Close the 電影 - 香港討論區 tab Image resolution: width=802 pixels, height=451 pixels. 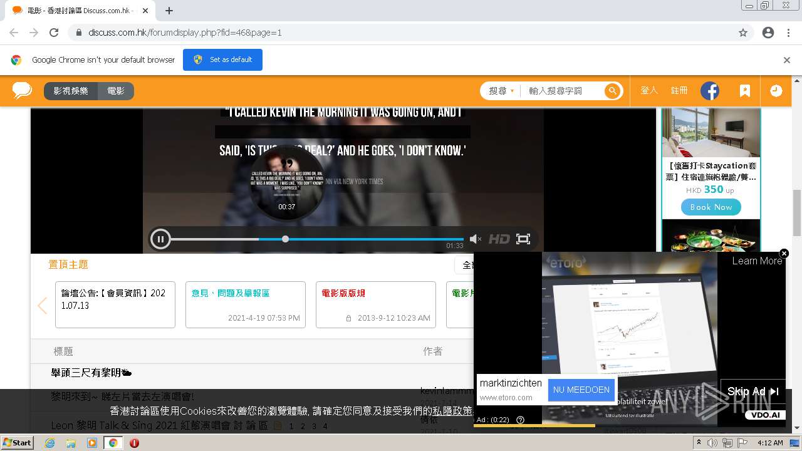[145, 11]
